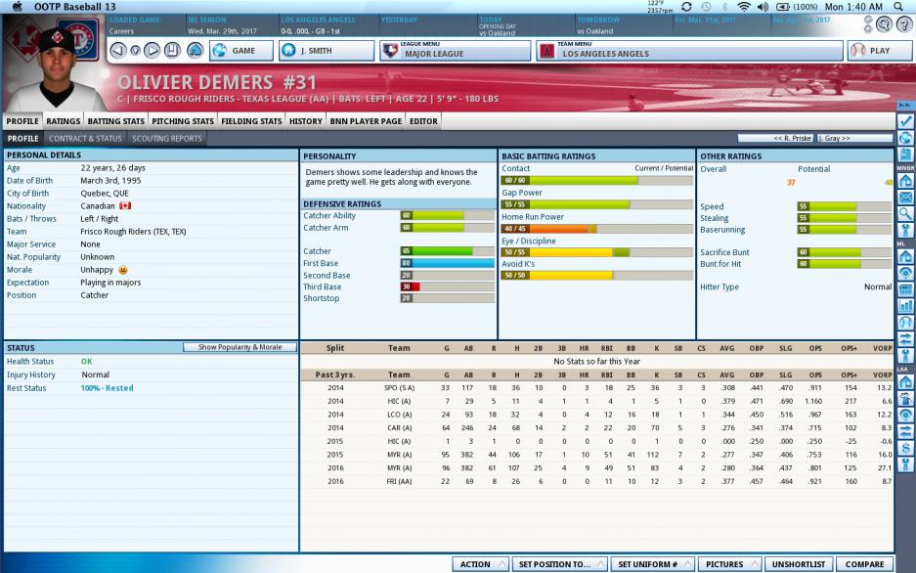Screen dimensions: 916x573
Task: Click the COMPARE button
Action: point(864,564)
